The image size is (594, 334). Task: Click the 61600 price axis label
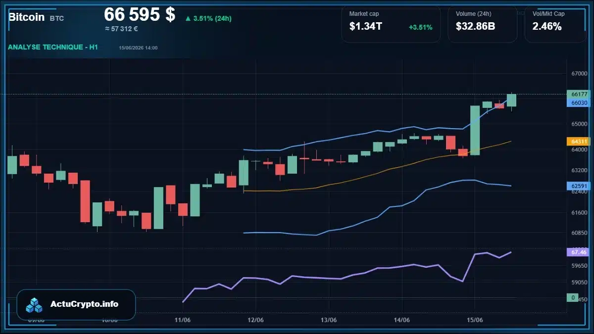[x=579, y=213]
